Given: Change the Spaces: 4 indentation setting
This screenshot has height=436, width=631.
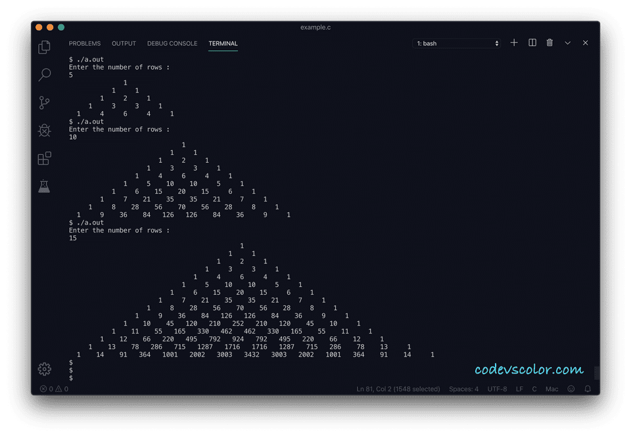Looking at the screenshot, I should point(464,389).
